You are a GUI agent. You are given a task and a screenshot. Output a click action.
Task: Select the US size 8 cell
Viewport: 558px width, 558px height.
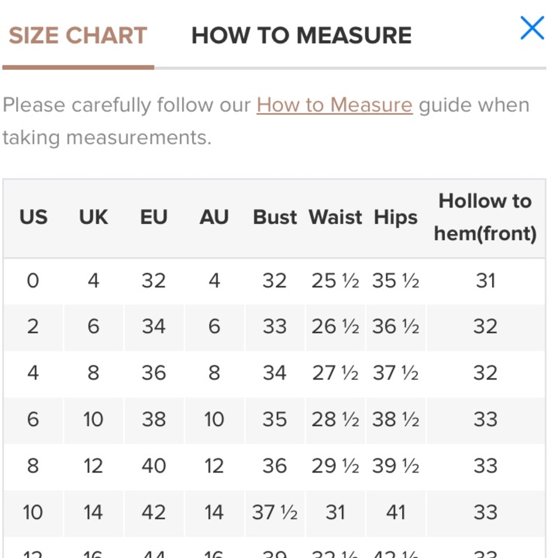(33, 466)
